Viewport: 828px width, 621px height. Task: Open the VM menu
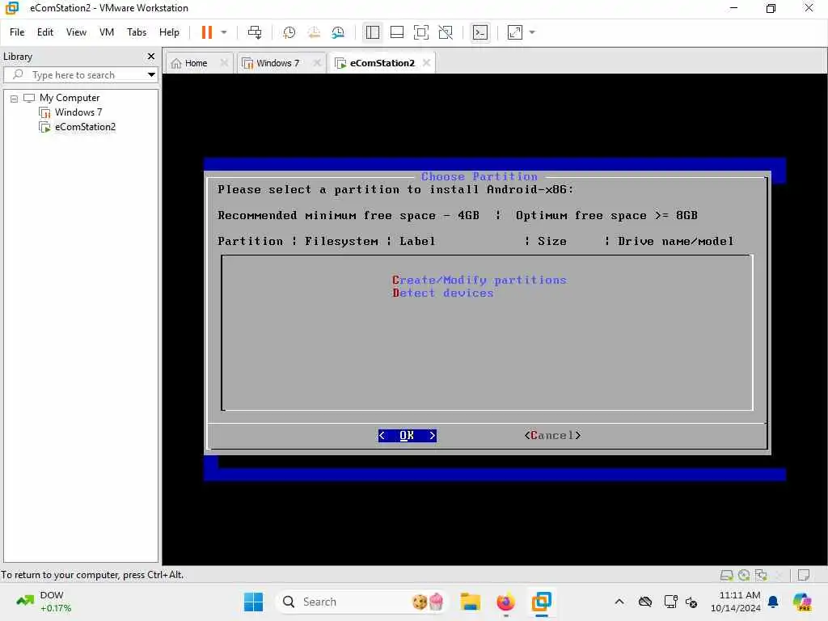[107, 32]
